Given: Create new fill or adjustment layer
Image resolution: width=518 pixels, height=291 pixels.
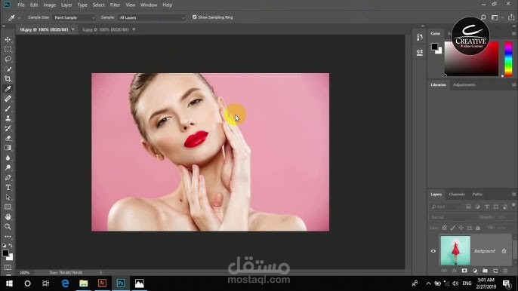Looking at the screenshot, I should [x=475, y=271].
